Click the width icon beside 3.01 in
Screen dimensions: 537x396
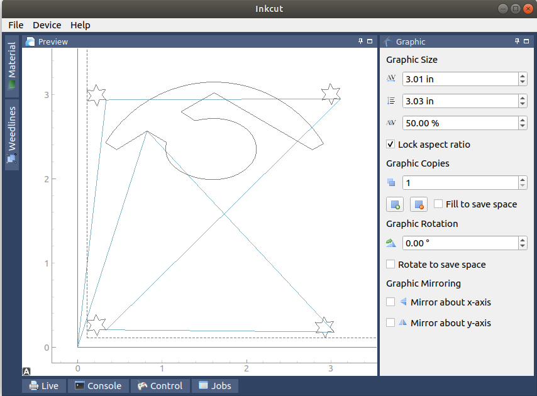[x=391, y=79]
